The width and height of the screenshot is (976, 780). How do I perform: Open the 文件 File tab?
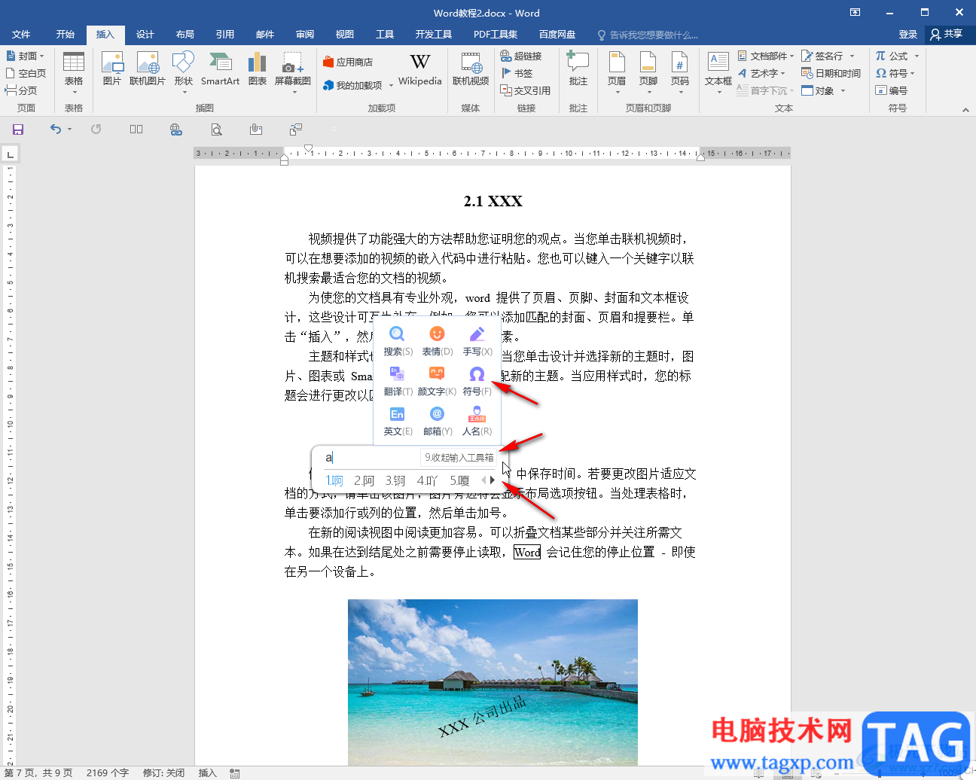(x=21, y=35)
